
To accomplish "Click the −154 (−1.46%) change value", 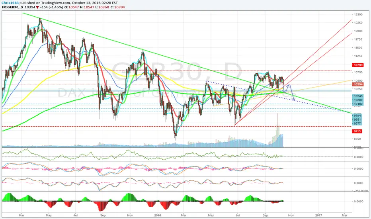I will (51, 7).
